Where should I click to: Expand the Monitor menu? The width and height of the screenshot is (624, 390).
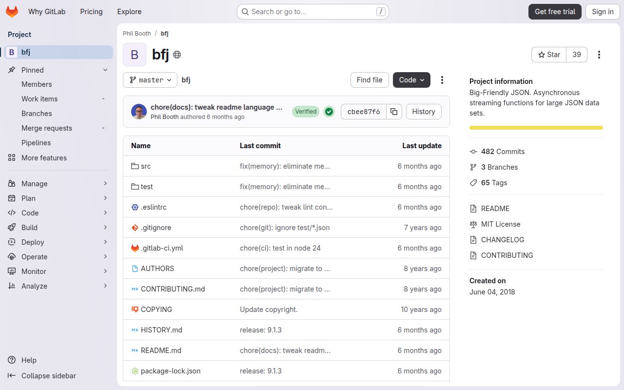coord(58,272)
